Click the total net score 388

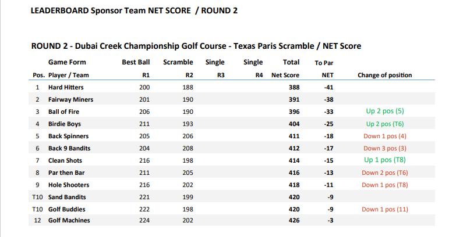tap(294, 87)
